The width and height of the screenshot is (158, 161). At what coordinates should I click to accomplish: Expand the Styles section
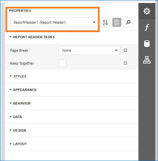(18, 76)
